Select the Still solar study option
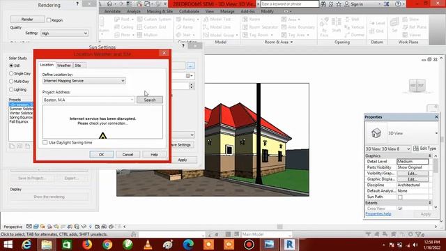 11,66
